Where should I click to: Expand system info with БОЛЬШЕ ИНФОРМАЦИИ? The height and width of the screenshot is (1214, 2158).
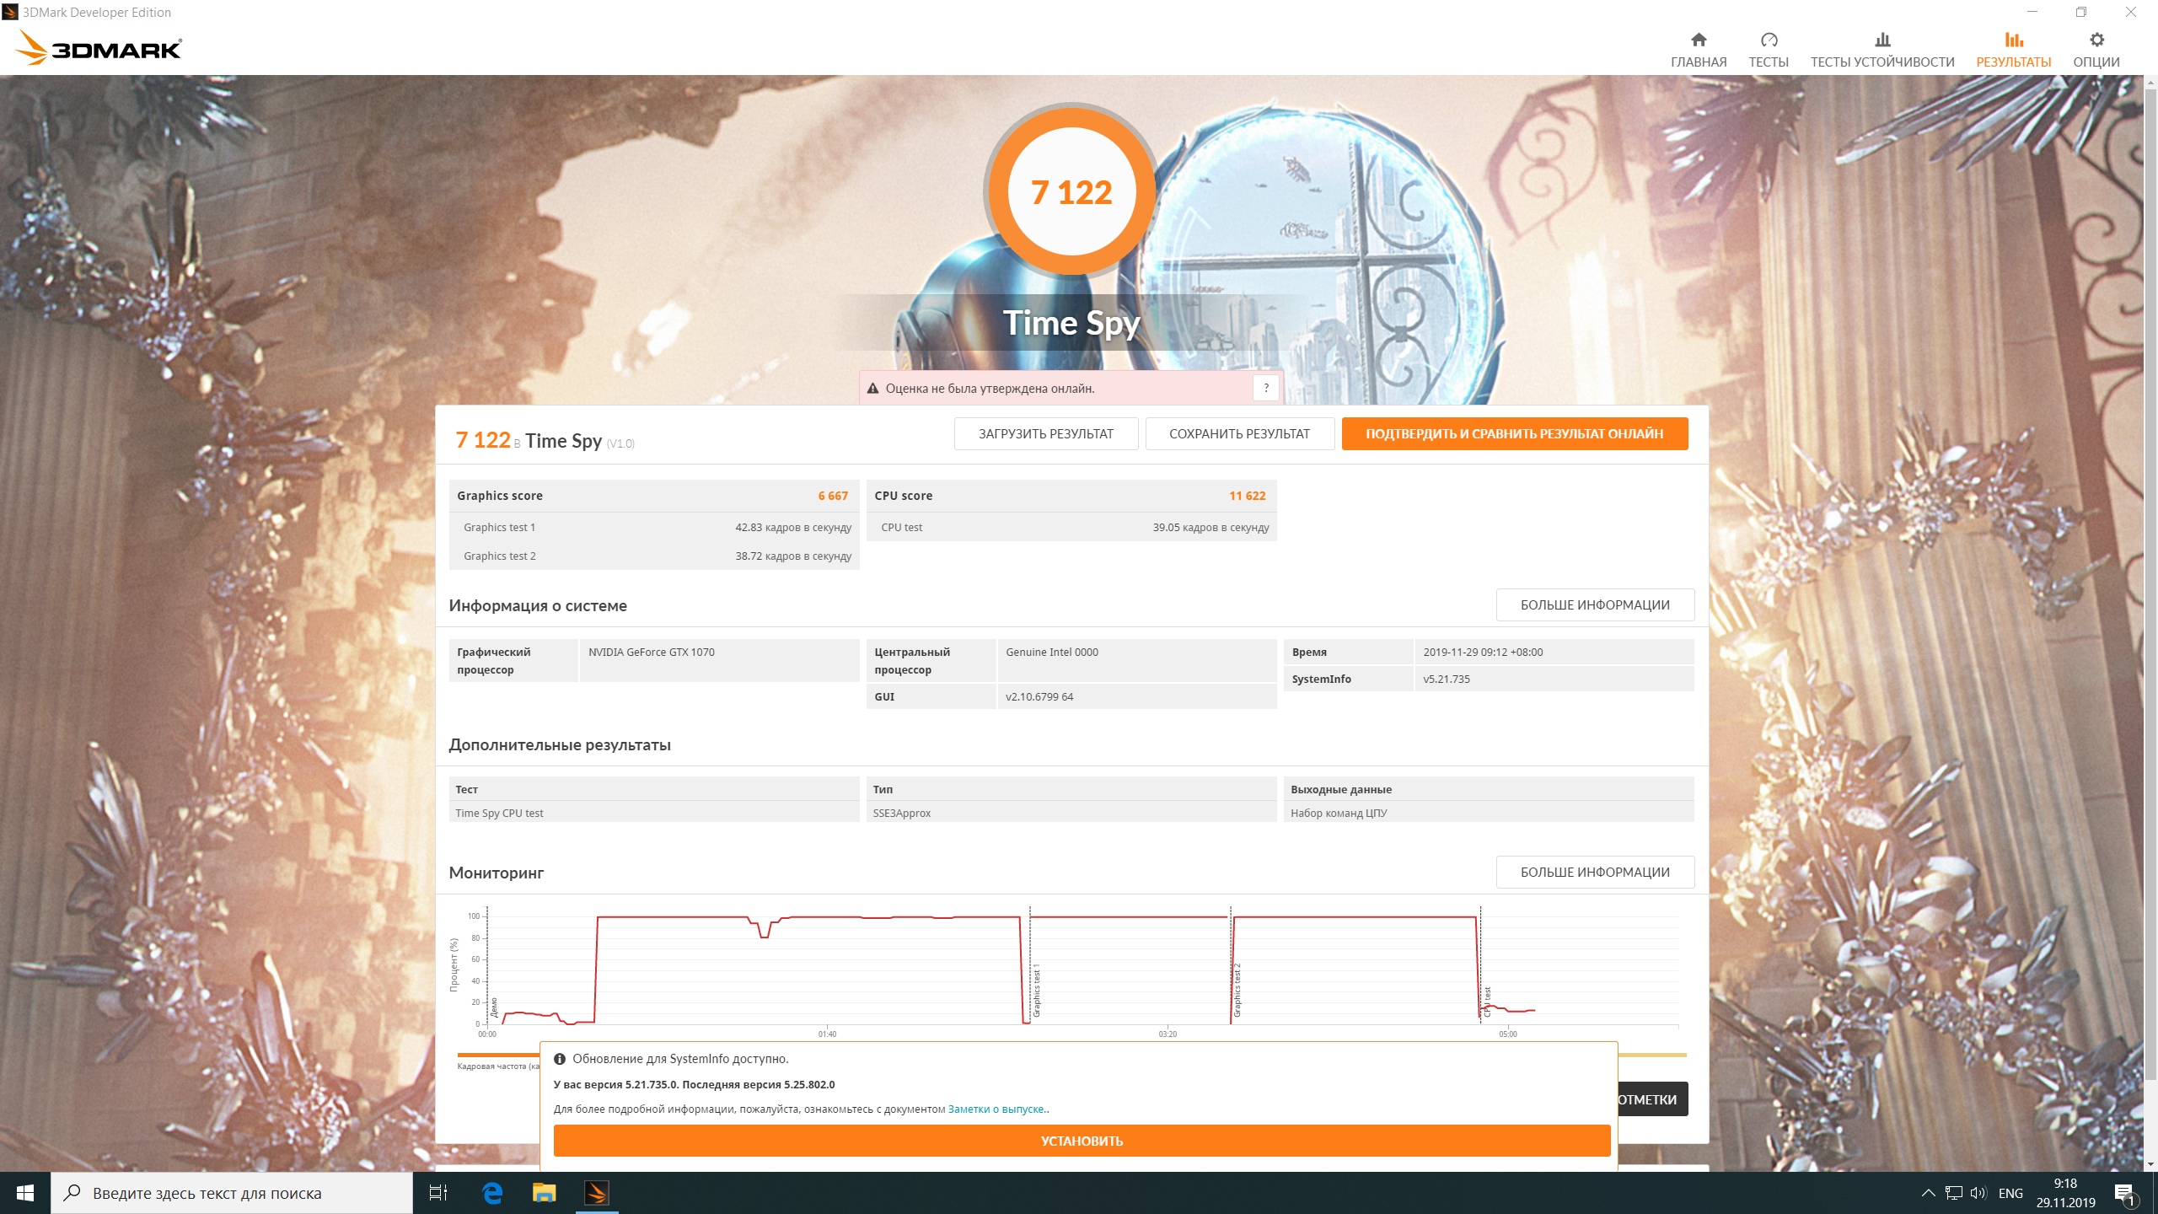(x=1594, y=604)
